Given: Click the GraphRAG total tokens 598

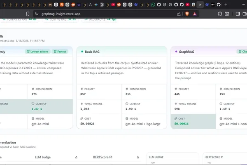Looking at the screenshot, I should coord(177,109).
